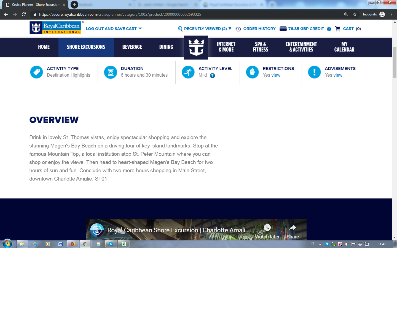The image size is (397, 336).
Task: Click the page vertical scrollbar thumb
Action: pyautogui.click(x=395, y=63)
